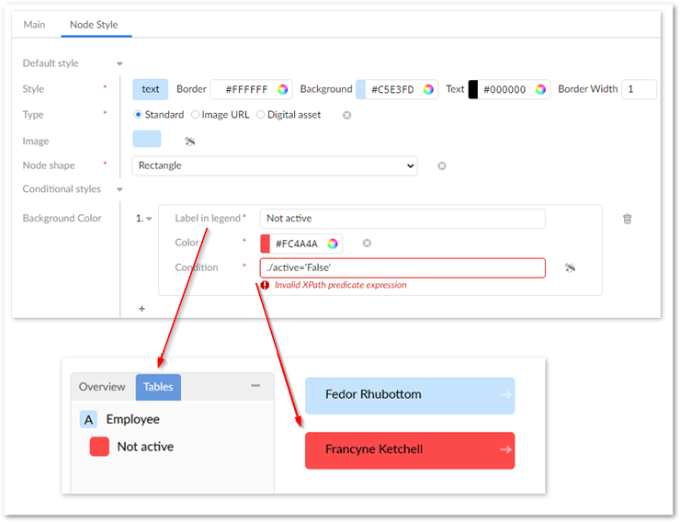Delete conditional style with trash icon

click(x=628, y=219)
